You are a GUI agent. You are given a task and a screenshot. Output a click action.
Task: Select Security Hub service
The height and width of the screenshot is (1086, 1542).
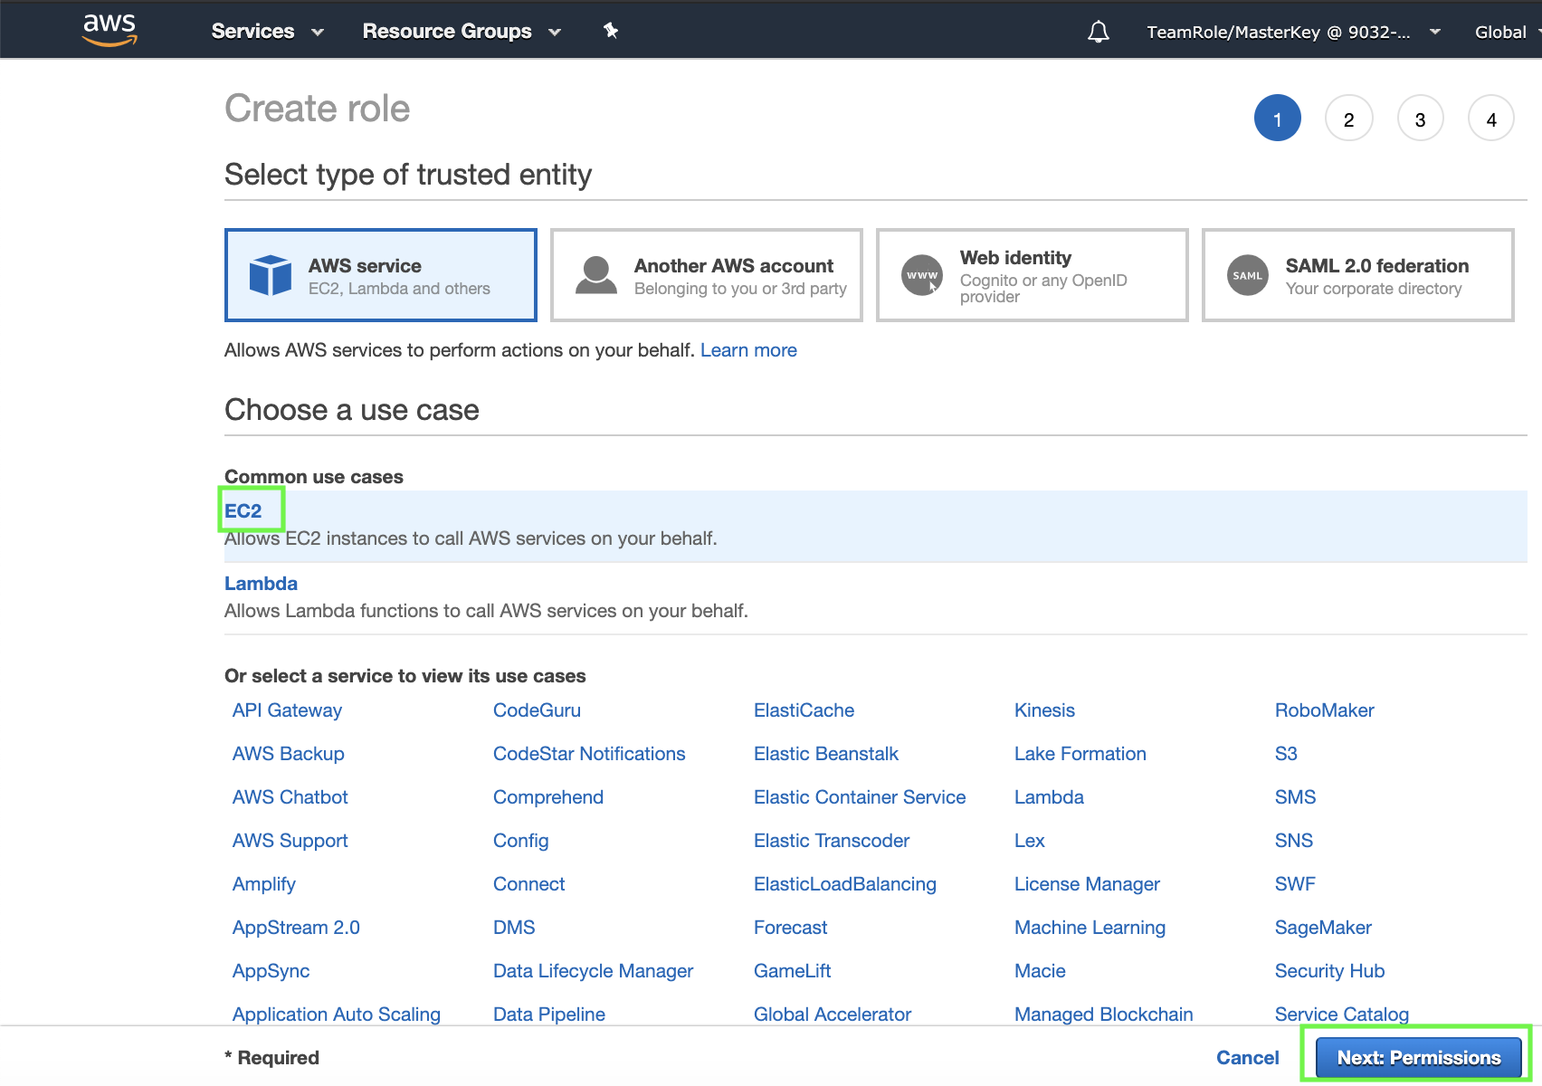[1329, 971]
